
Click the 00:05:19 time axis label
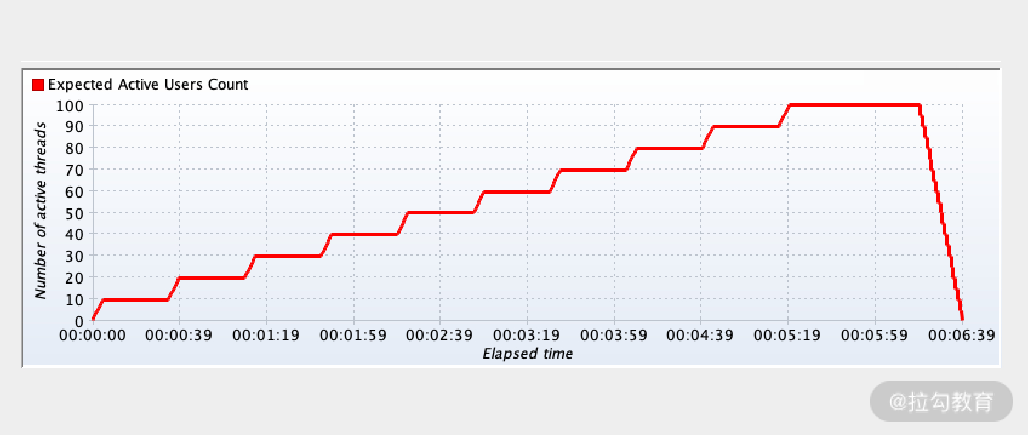[x=787, y=336]
